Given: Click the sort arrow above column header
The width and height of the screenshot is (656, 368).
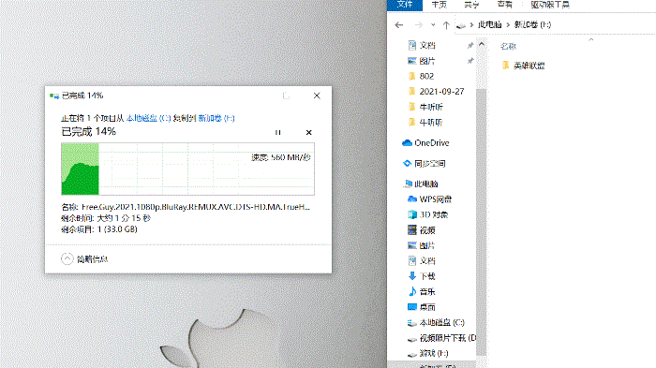Looking at the screenshot, I should pyautogui.click(x=590, y=39).
